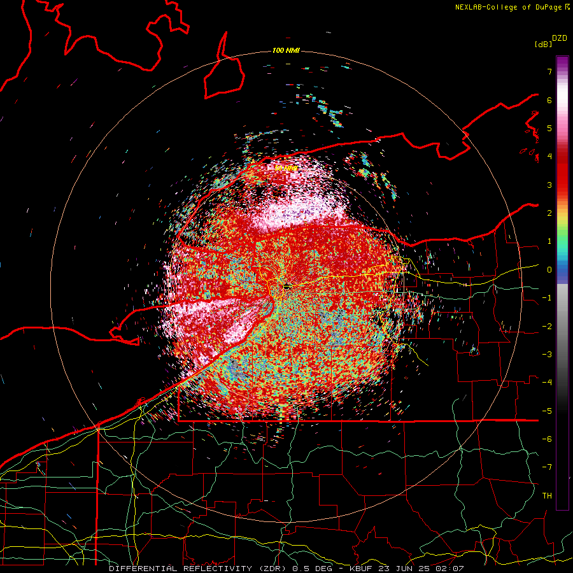Click the -6 tick label on the scale
This screenshot has height=573, width=573.
(x=547, y=439)
